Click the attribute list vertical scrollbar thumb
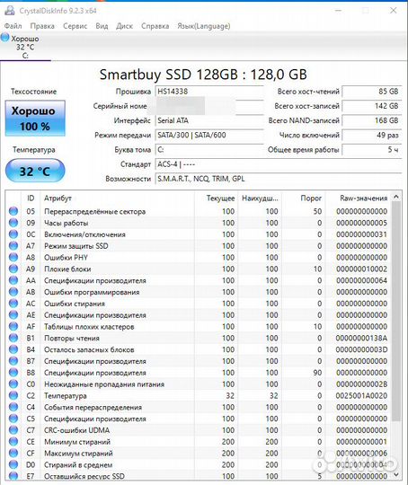The width and height of the screenshot is (408, 485). [396, 311]
